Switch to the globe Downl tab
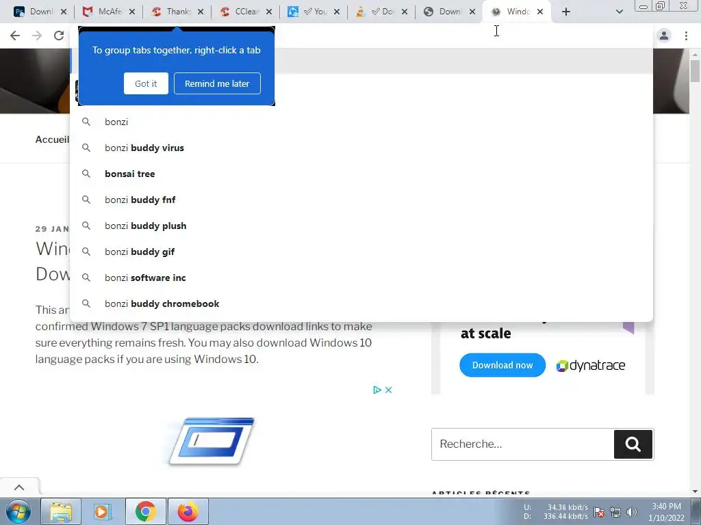Screen dimensions: 701x525 [444, 12]
